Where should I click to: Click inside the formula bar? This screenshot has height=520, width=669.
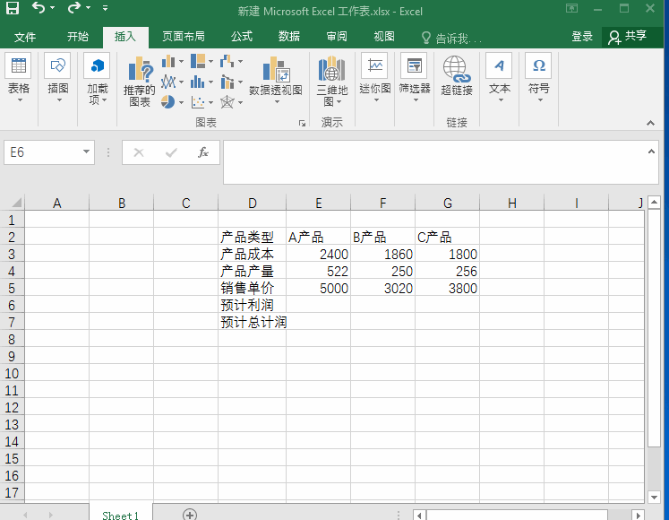pyautogui.click(x=435, y=162)
